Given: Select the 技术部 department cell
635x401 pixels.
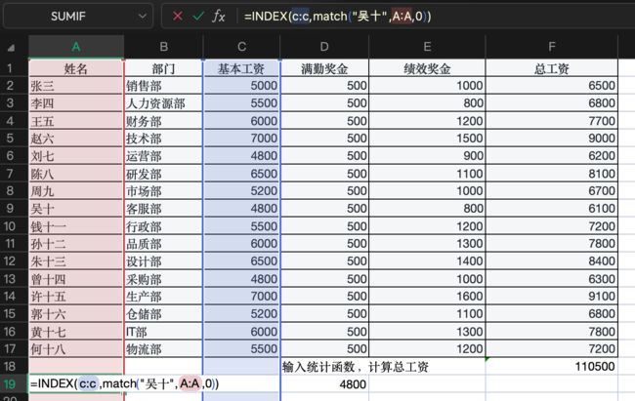Looking at the screenshot, I should 163,139.
